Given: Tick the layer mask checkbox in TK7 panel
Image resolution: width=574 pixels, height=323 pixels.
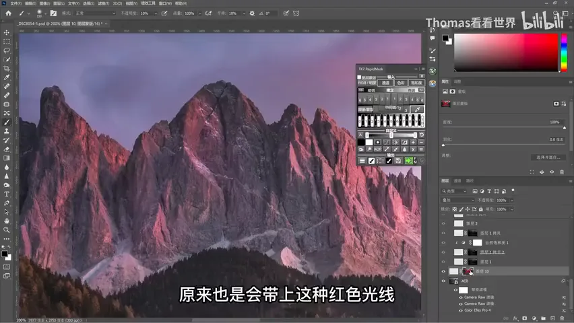Looking at the screenshot, I should (x=359, y=77).
